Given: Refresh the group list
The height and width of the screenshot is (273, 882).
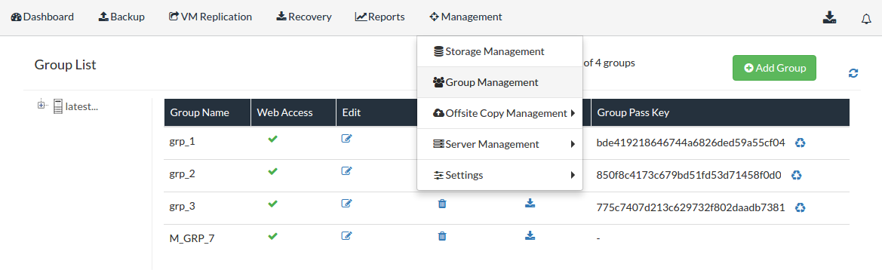Looking at the screenshot, I should click(x=853, y=73).
